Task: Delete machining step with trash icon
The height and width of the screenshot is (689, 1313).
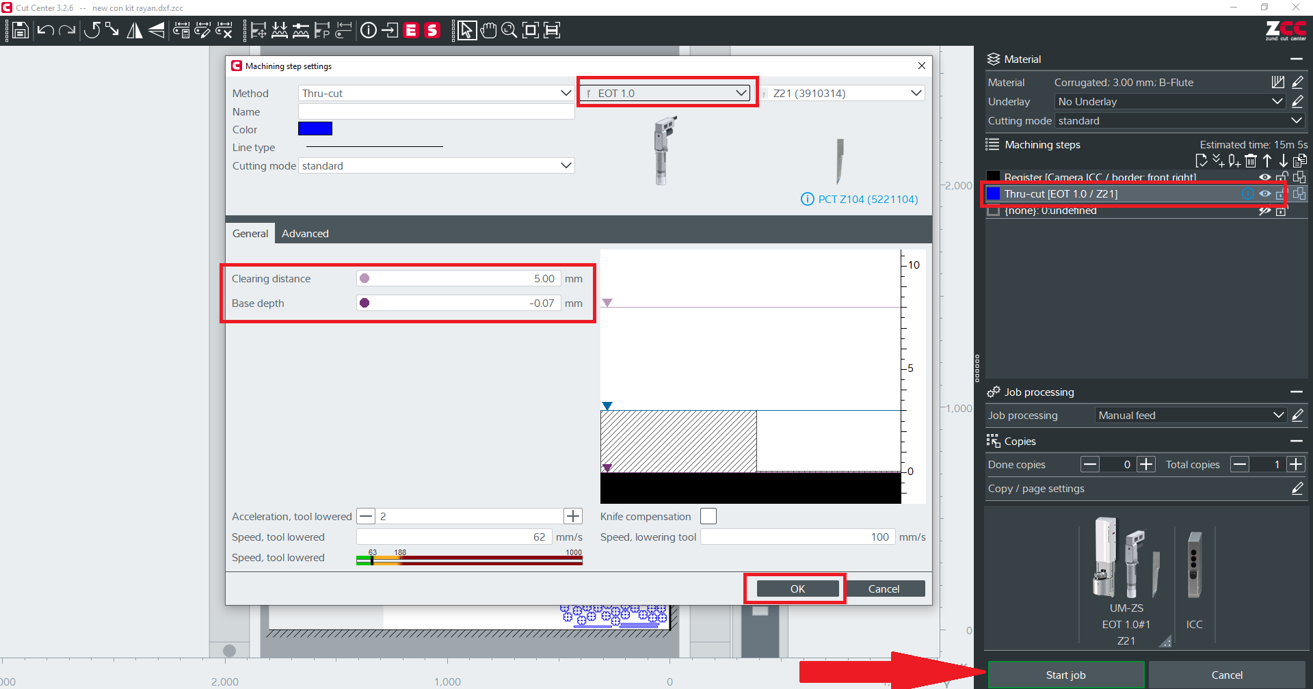Action: pos(1251,161)
